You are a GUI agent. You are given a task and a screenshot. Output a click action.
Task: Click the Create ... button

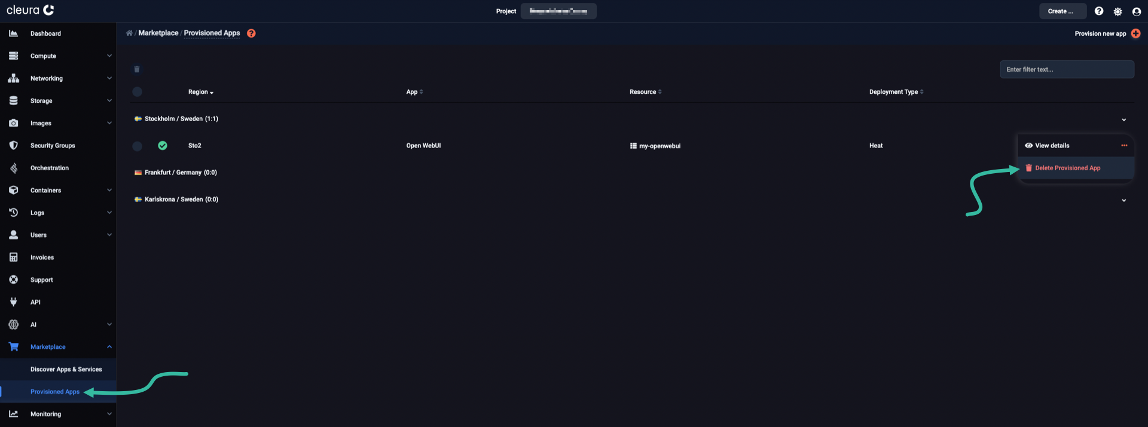tap(1062, 11)
